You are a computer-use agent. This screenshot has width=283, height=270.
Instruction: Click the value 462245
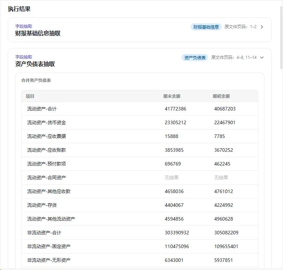click(222, 164)
